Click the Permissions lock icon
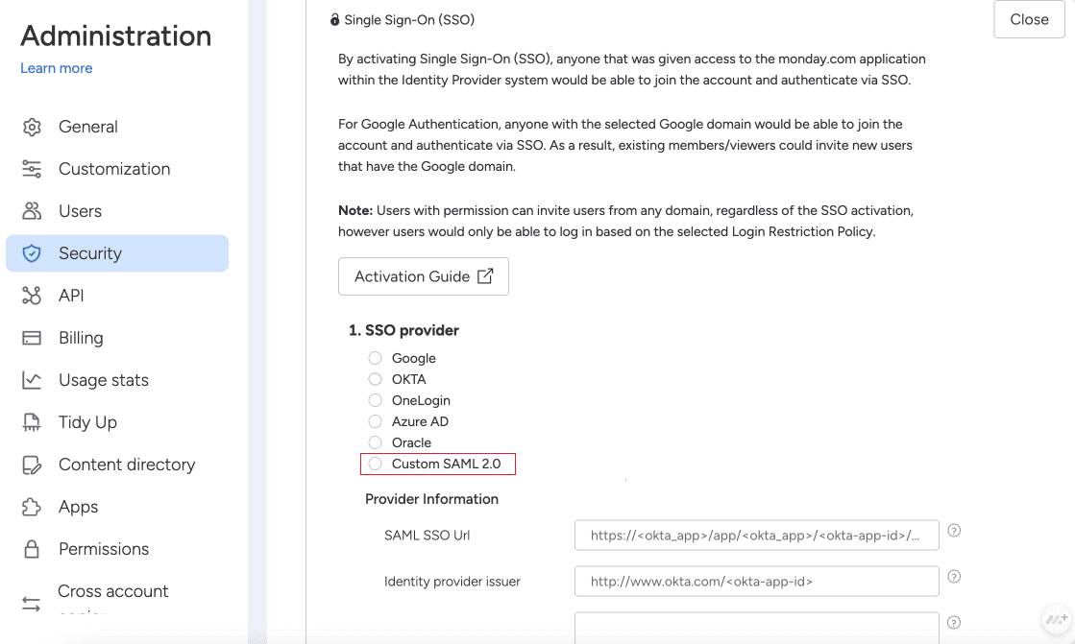1075x644 pixels. (x=32, y=549)
